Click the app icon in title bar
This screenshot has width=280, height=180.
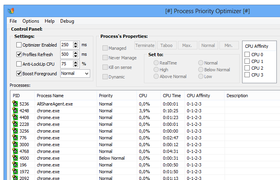click(11, 11)
